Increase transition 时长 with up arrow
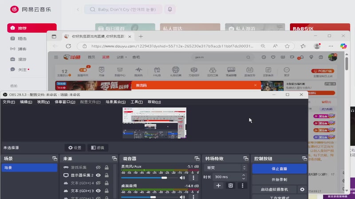355x199 pixels. click(x=243, y=175)
